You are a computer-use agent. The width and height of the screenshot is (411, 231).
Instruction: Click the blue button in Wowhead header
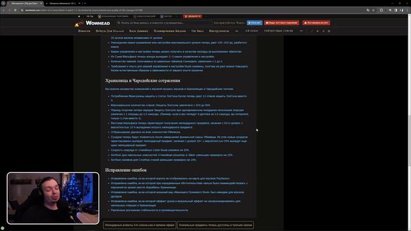click(254, 23)
